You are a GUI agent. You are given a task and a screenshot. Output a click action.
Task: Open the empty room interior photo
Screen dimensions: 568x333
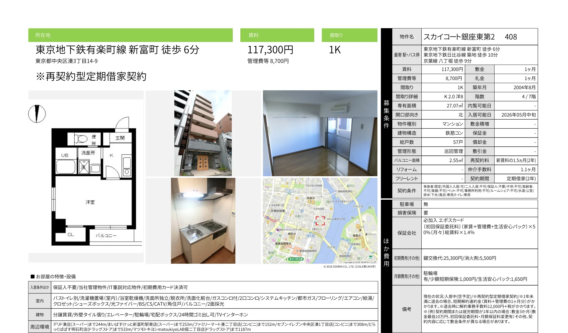click(x=320, y=133)
